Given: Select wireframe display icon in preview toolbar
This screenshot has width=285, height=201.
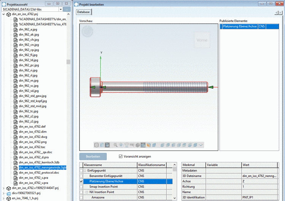Looking at the screenshot, I should click(97, 145).
